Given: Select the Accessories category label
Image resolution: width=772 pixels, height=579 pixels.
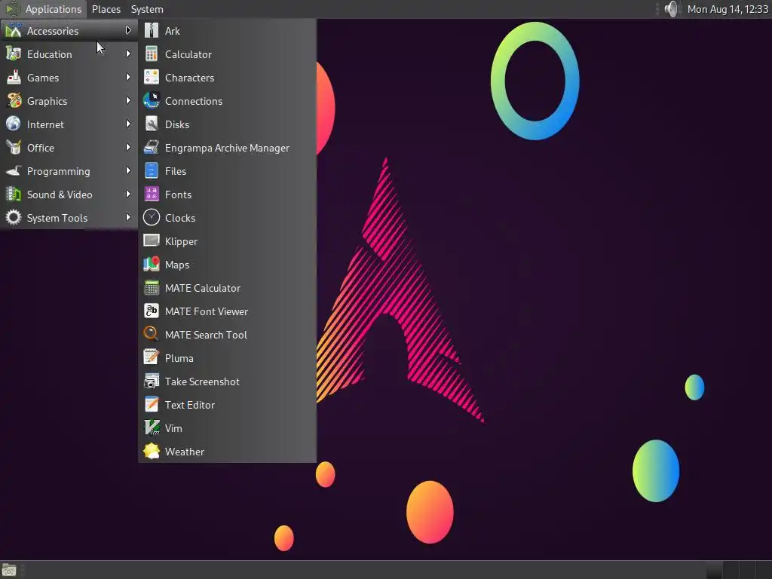Looking at the screenshot, I should click(x=53, y=31).
